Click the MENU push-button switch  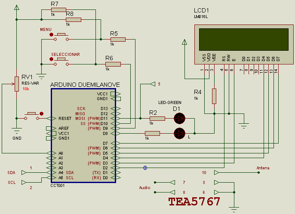click(61, 37)
